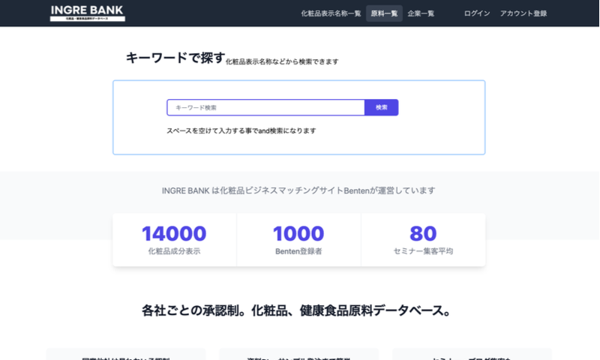Screen dimensions: 600x360
Task: Click the 化粧品表示名称などから検索できます subtitle
Action: (x=282, y=61)
